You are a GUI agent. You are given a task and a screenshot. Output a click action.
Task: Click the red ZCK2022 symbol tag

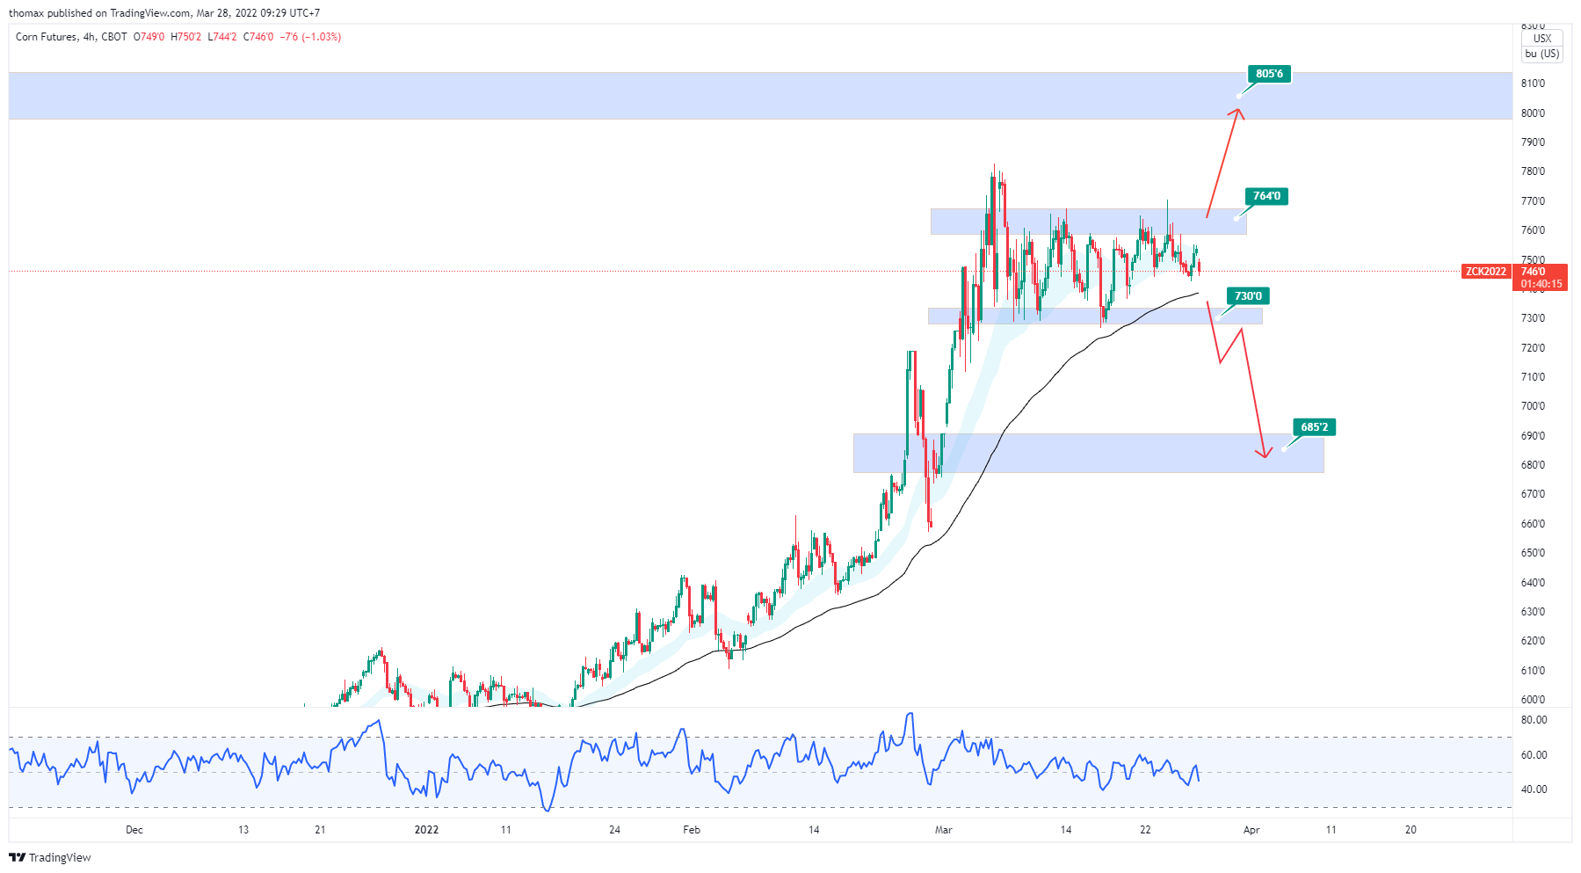click(x=1485, y=272)
